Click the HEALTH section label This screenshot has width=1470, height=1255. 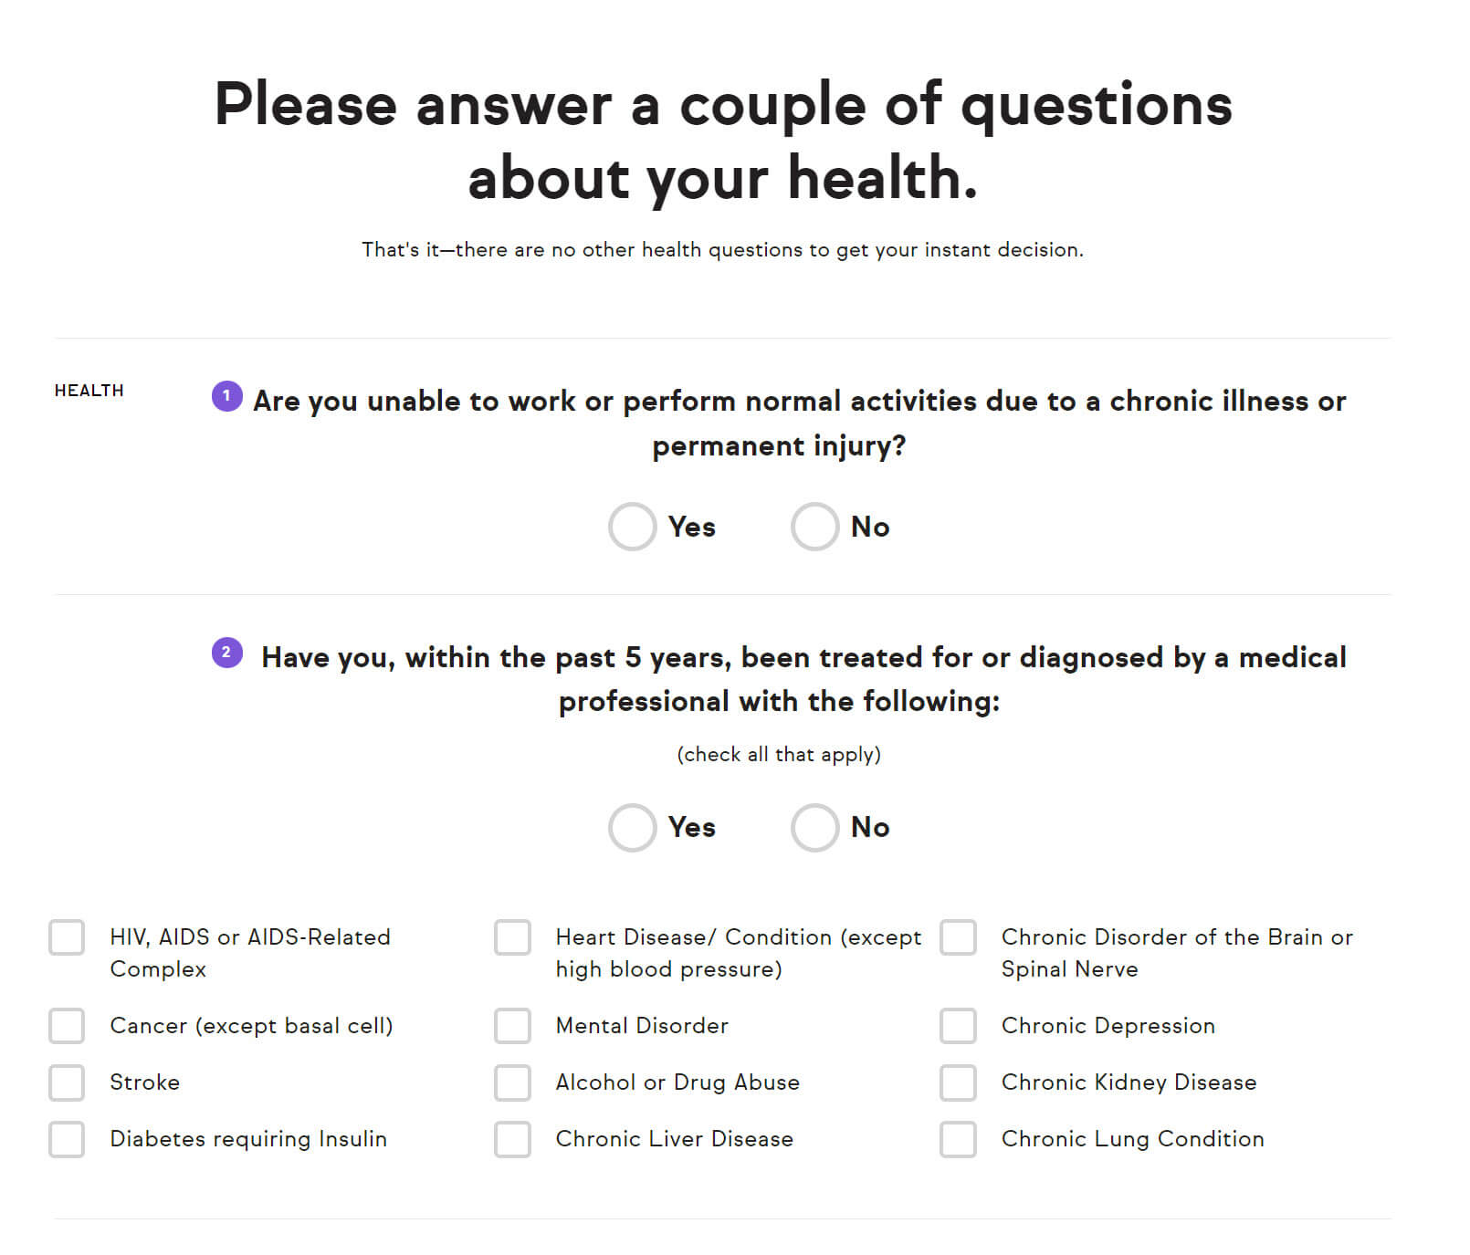point(89,391)
